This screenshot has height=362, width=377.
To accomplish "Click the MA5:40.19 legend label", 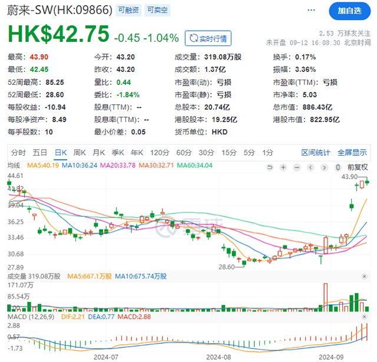I will click(43, 165).
